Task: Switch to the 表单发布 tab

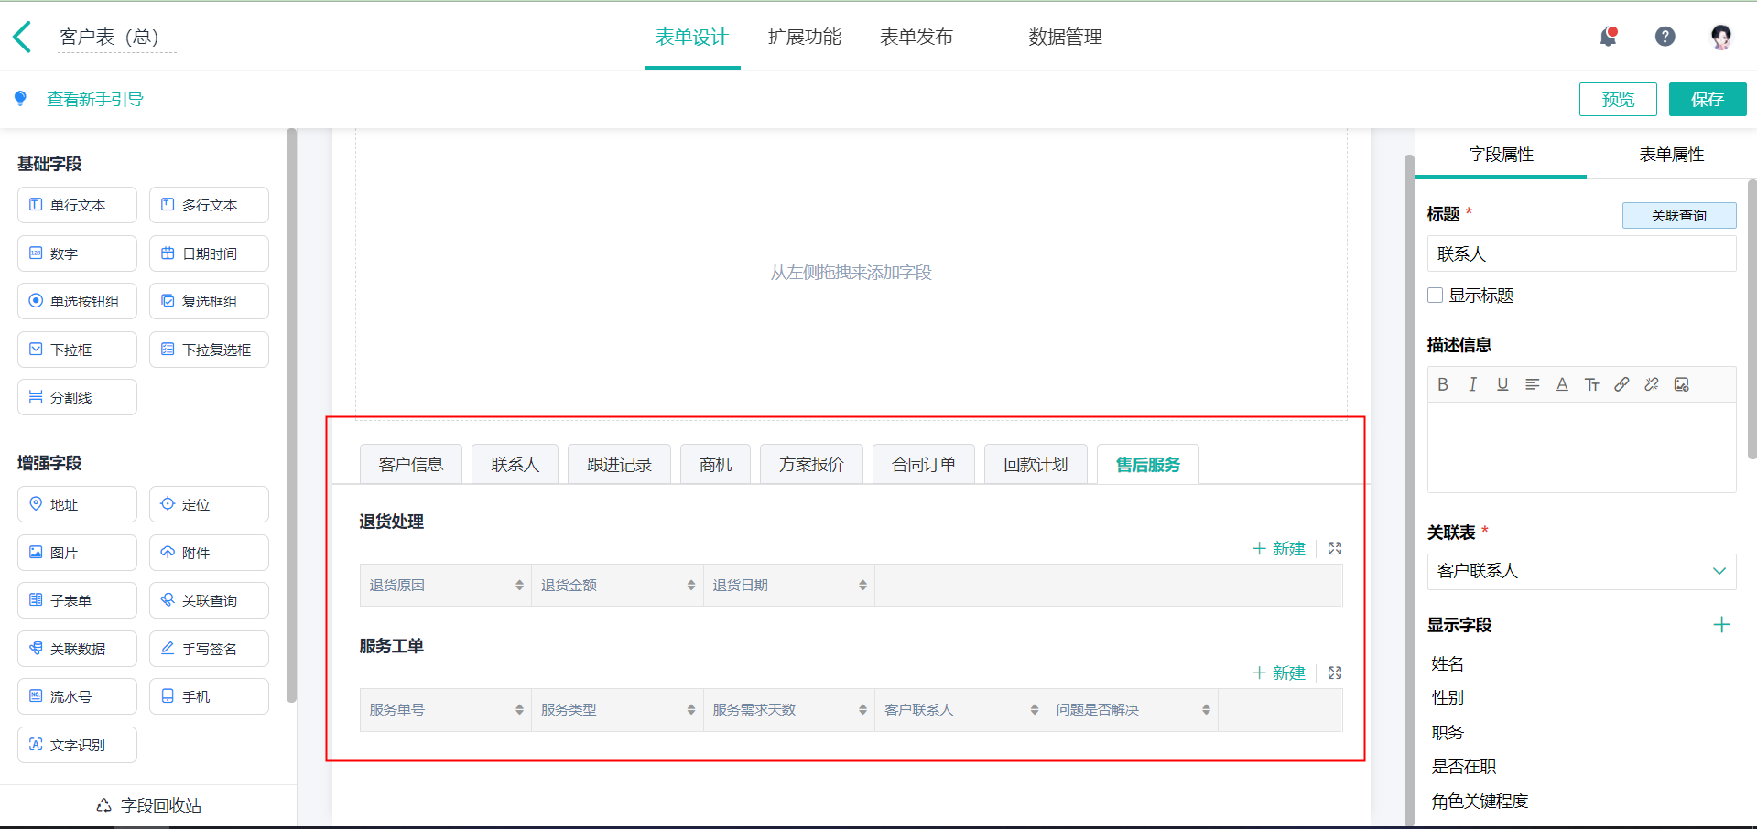Action: pos(916,37)
